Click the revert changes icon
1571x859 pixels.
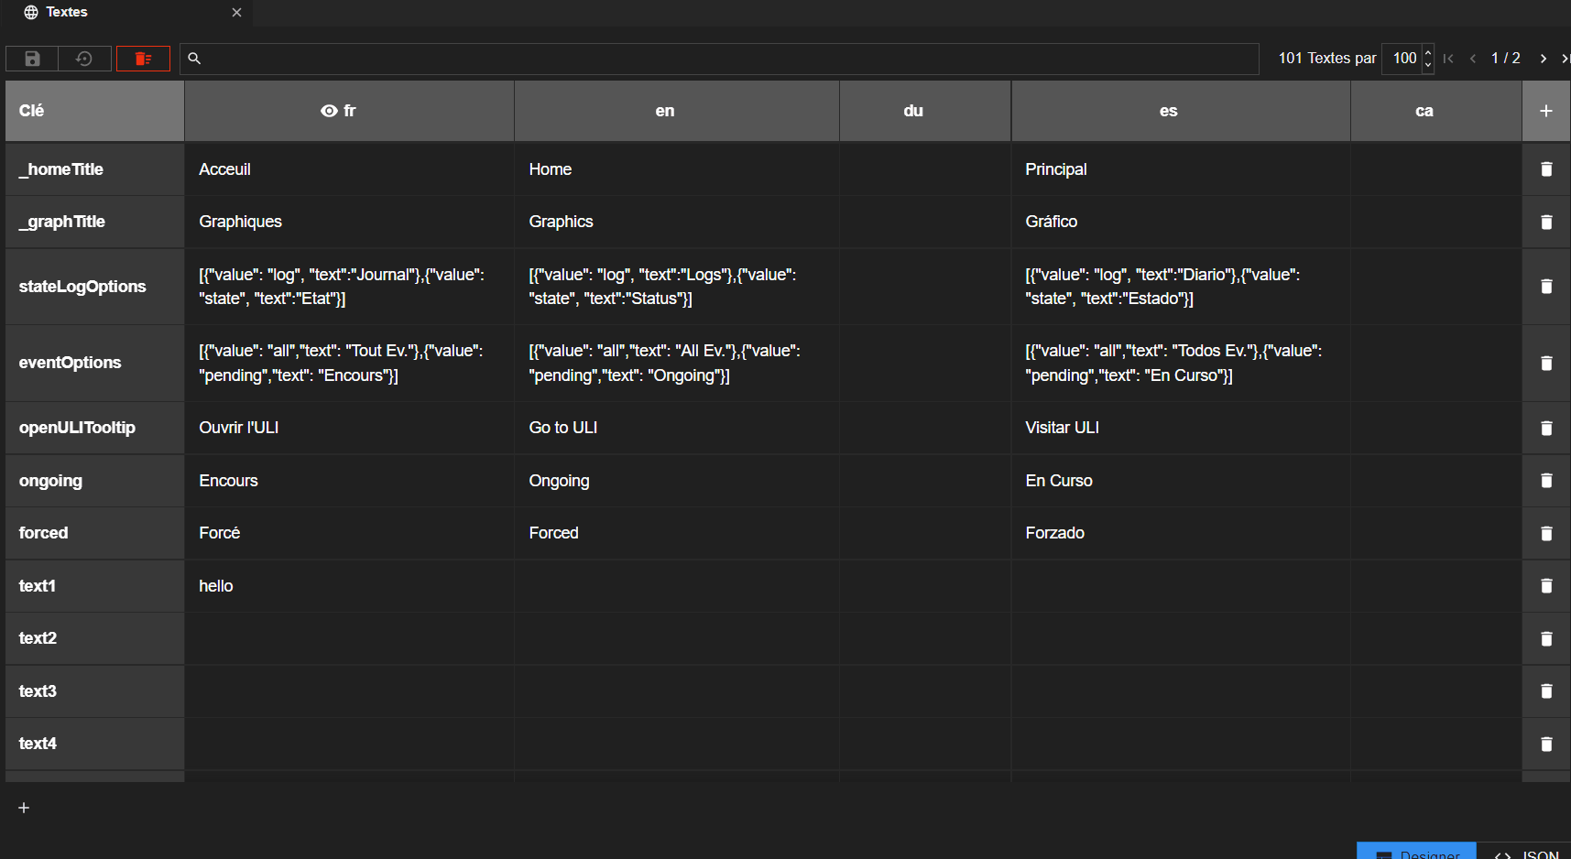(84, 59)
